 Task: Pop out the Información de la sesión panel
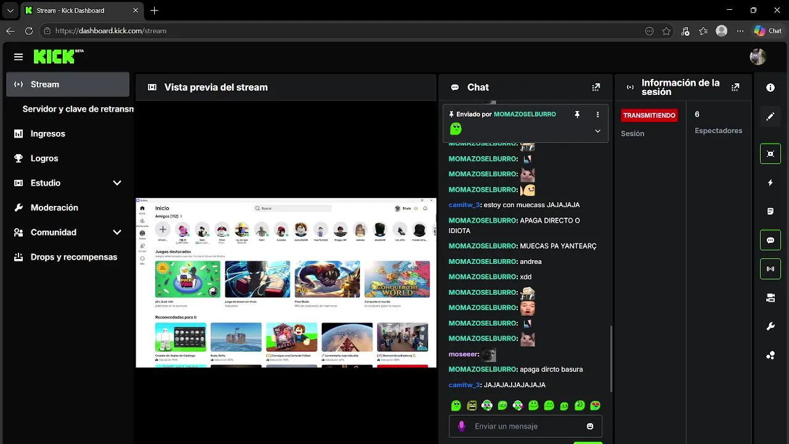click(735, 88)
